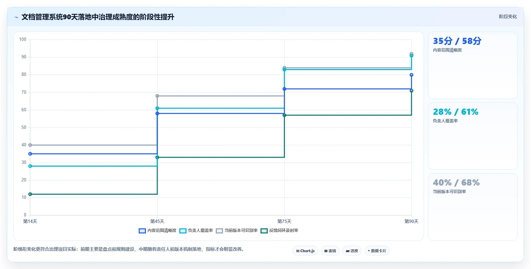Image resolution: width=531 pixels, height=269 pixels.
Task: Open the 40% / 68% 当前版本可识别率 card
Action: pos(472,207)
